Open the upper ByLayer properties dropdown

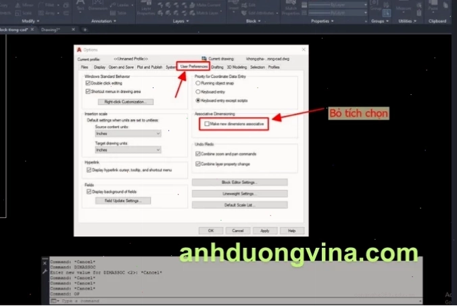[x=338, y=5]
